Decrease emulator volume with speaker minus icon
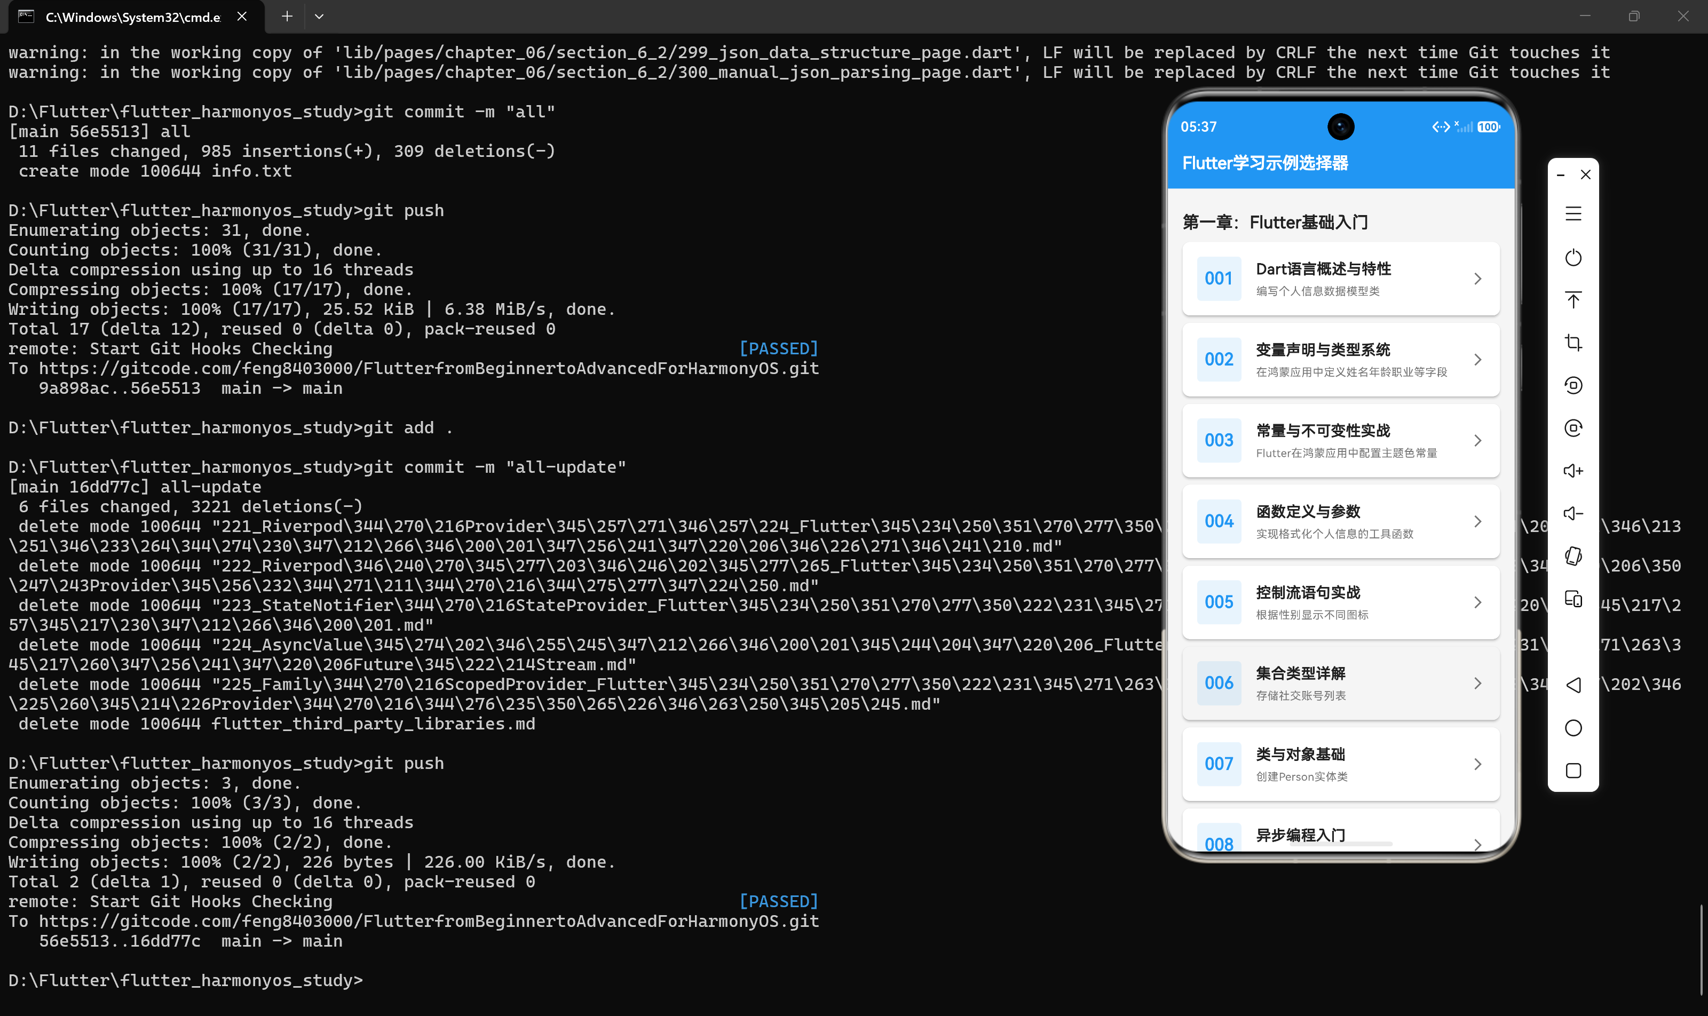 [1573, 513]
